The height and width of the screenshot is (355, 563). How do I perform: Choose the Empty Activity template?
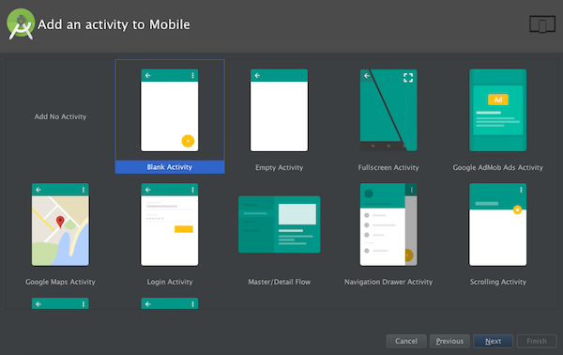coord(279,110)
